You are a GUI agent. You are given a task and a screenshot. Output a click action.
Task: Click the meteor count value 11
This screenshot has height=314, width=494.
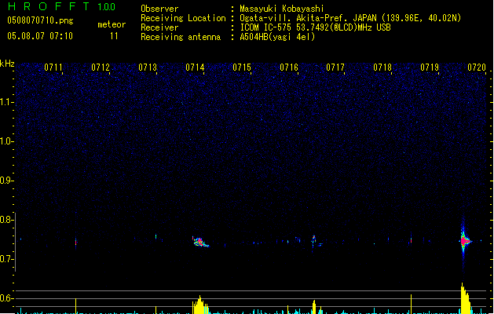point(114,36)
